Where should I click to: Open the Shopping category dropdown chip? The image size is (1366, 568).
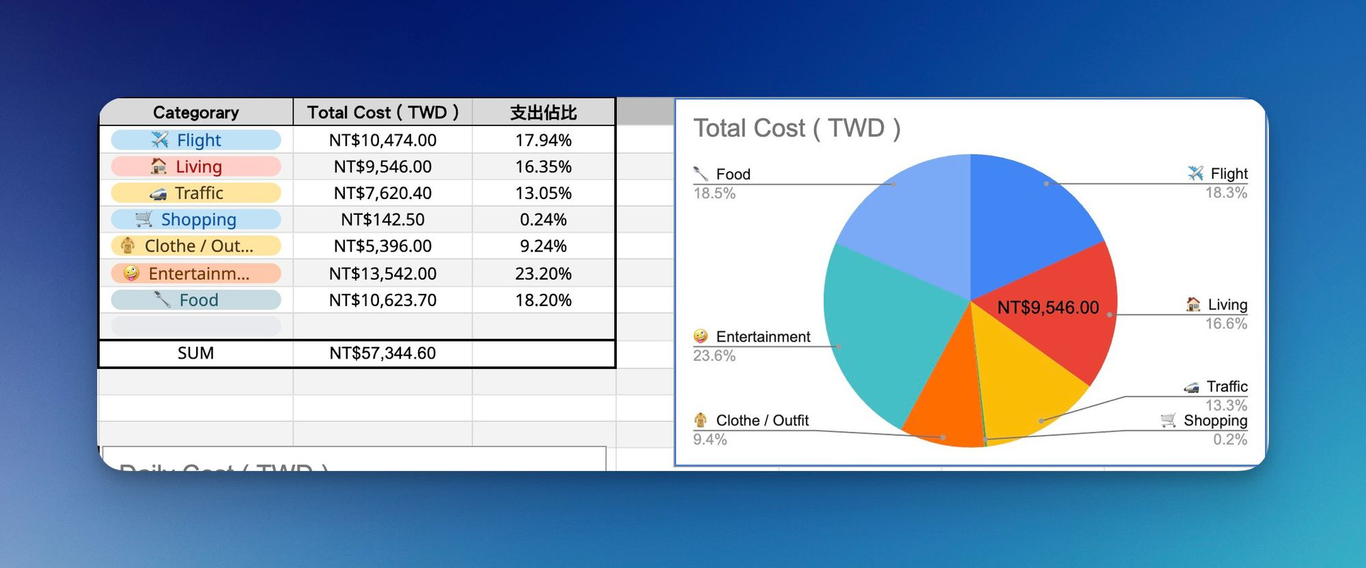tap(196, 219)
